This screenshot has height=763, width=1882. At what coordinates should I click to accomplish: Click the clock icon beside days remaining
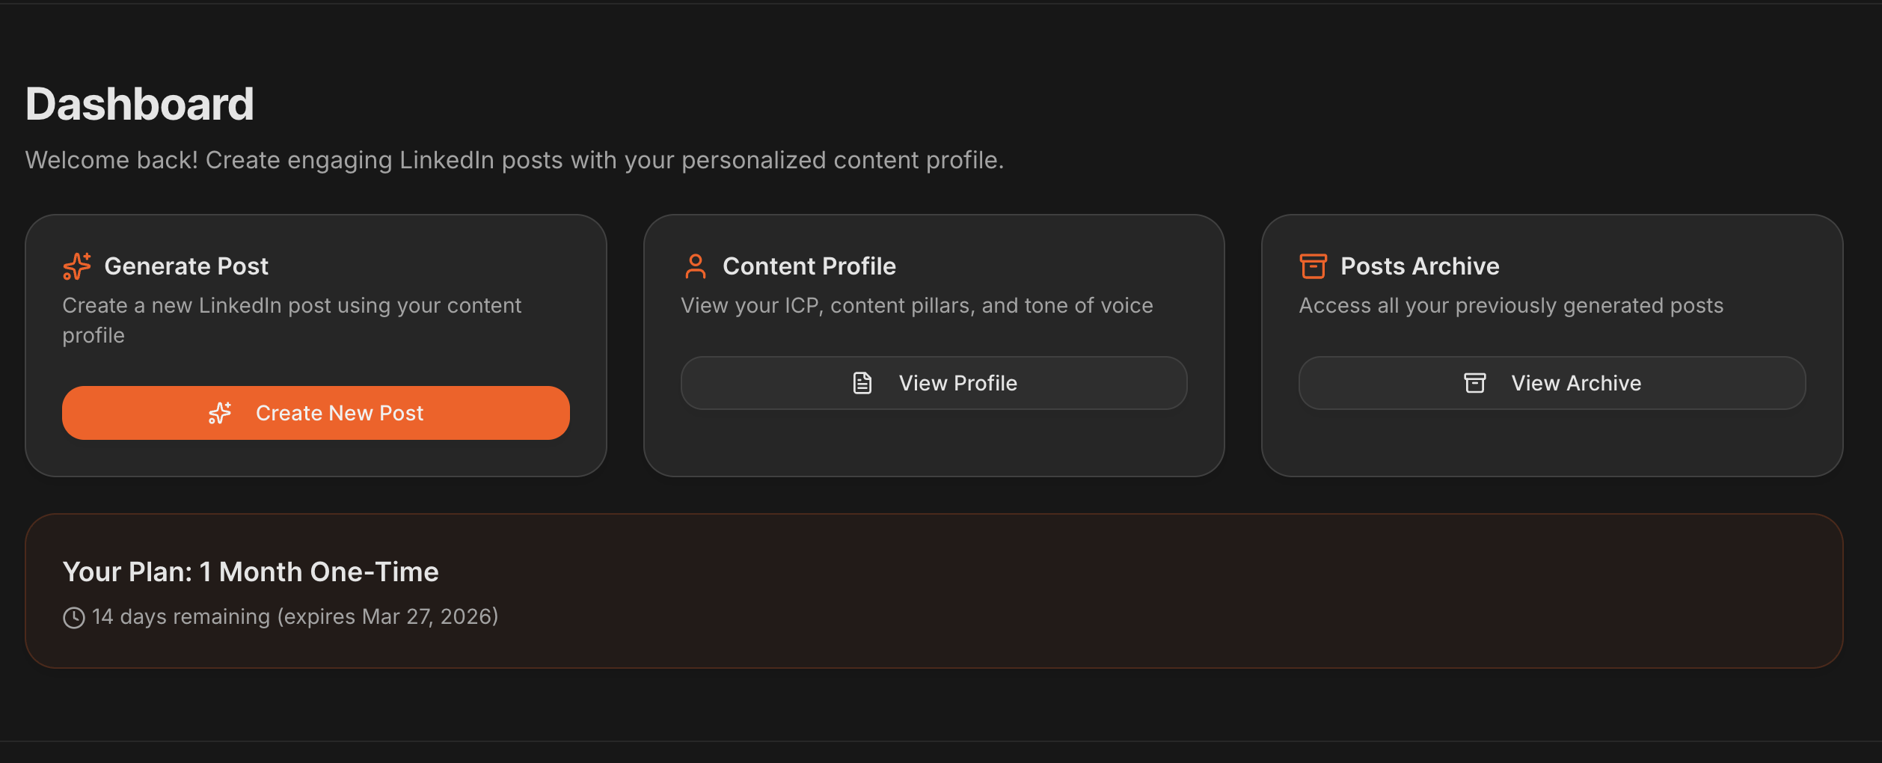point(74,618)
